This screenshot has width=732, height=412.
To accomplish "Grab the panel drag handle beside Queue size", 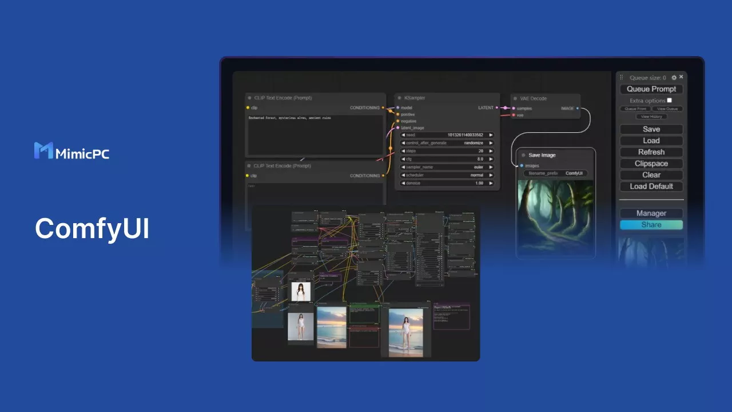I will [x=622, y=77].
